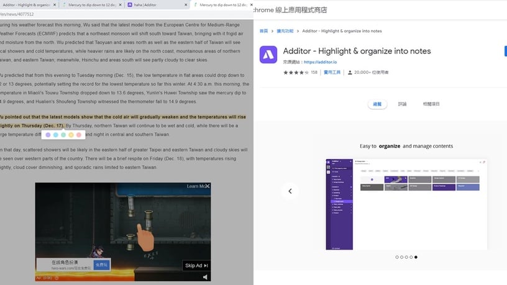Open the https://additor.io source link
The width and height of the screenshot is (507, 285).
pos(320,62)
